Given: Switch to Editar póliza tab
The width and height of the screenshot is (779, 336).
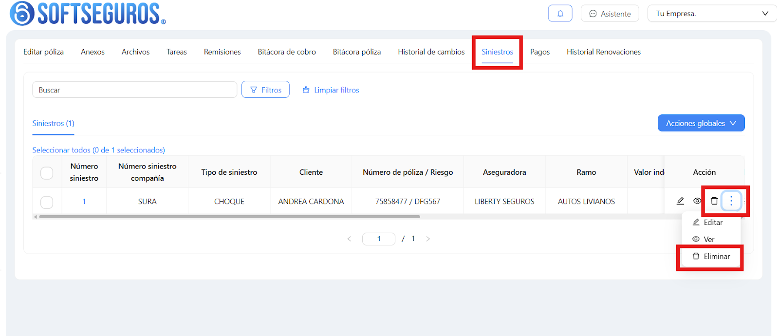Looking at the screenshot, I should tap(43, 52).
